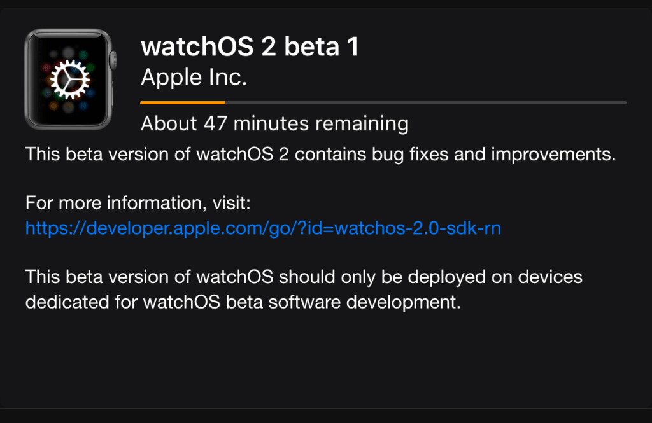This screenshot has width=652, height=423.
Task: Click the Digital Crown on the watch image
Action: [x=114, y=60]
